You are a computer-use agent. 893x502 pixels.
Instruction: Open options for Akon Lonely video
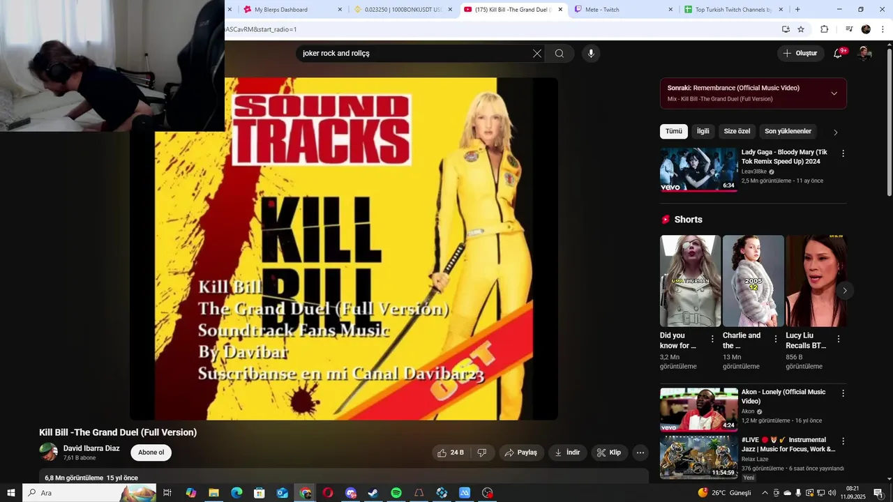click(843, 393)
